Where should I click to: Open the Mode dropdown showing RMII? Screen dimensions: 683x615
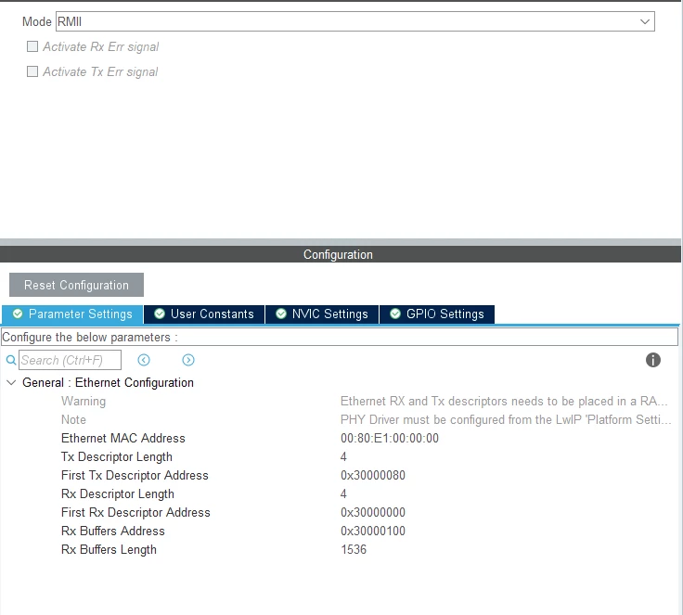click(x=355, y=21)
